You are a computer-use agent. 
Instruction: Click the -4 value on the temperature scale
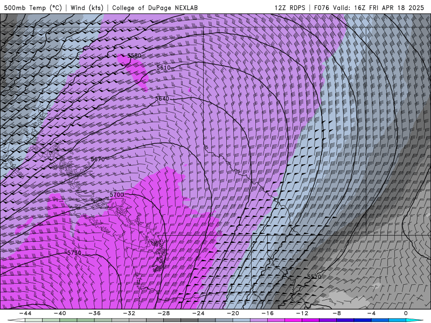371,313
